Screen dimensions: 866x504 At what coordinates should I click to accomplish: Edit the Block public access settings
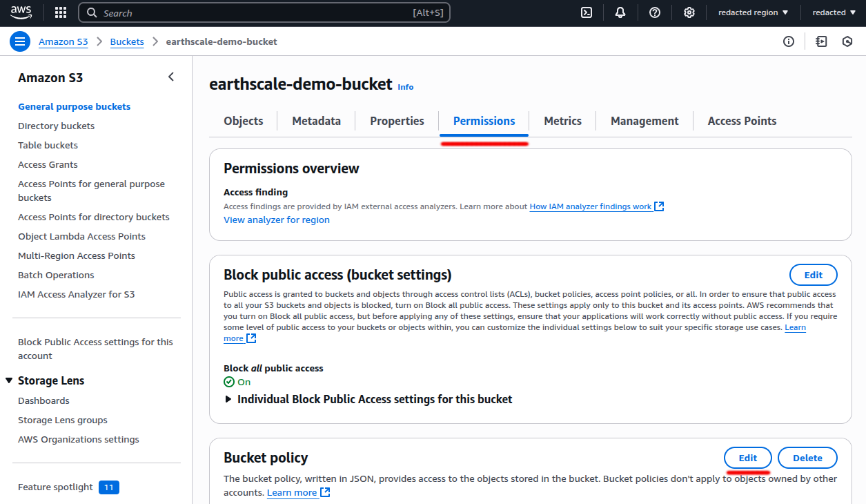(813, 275)
